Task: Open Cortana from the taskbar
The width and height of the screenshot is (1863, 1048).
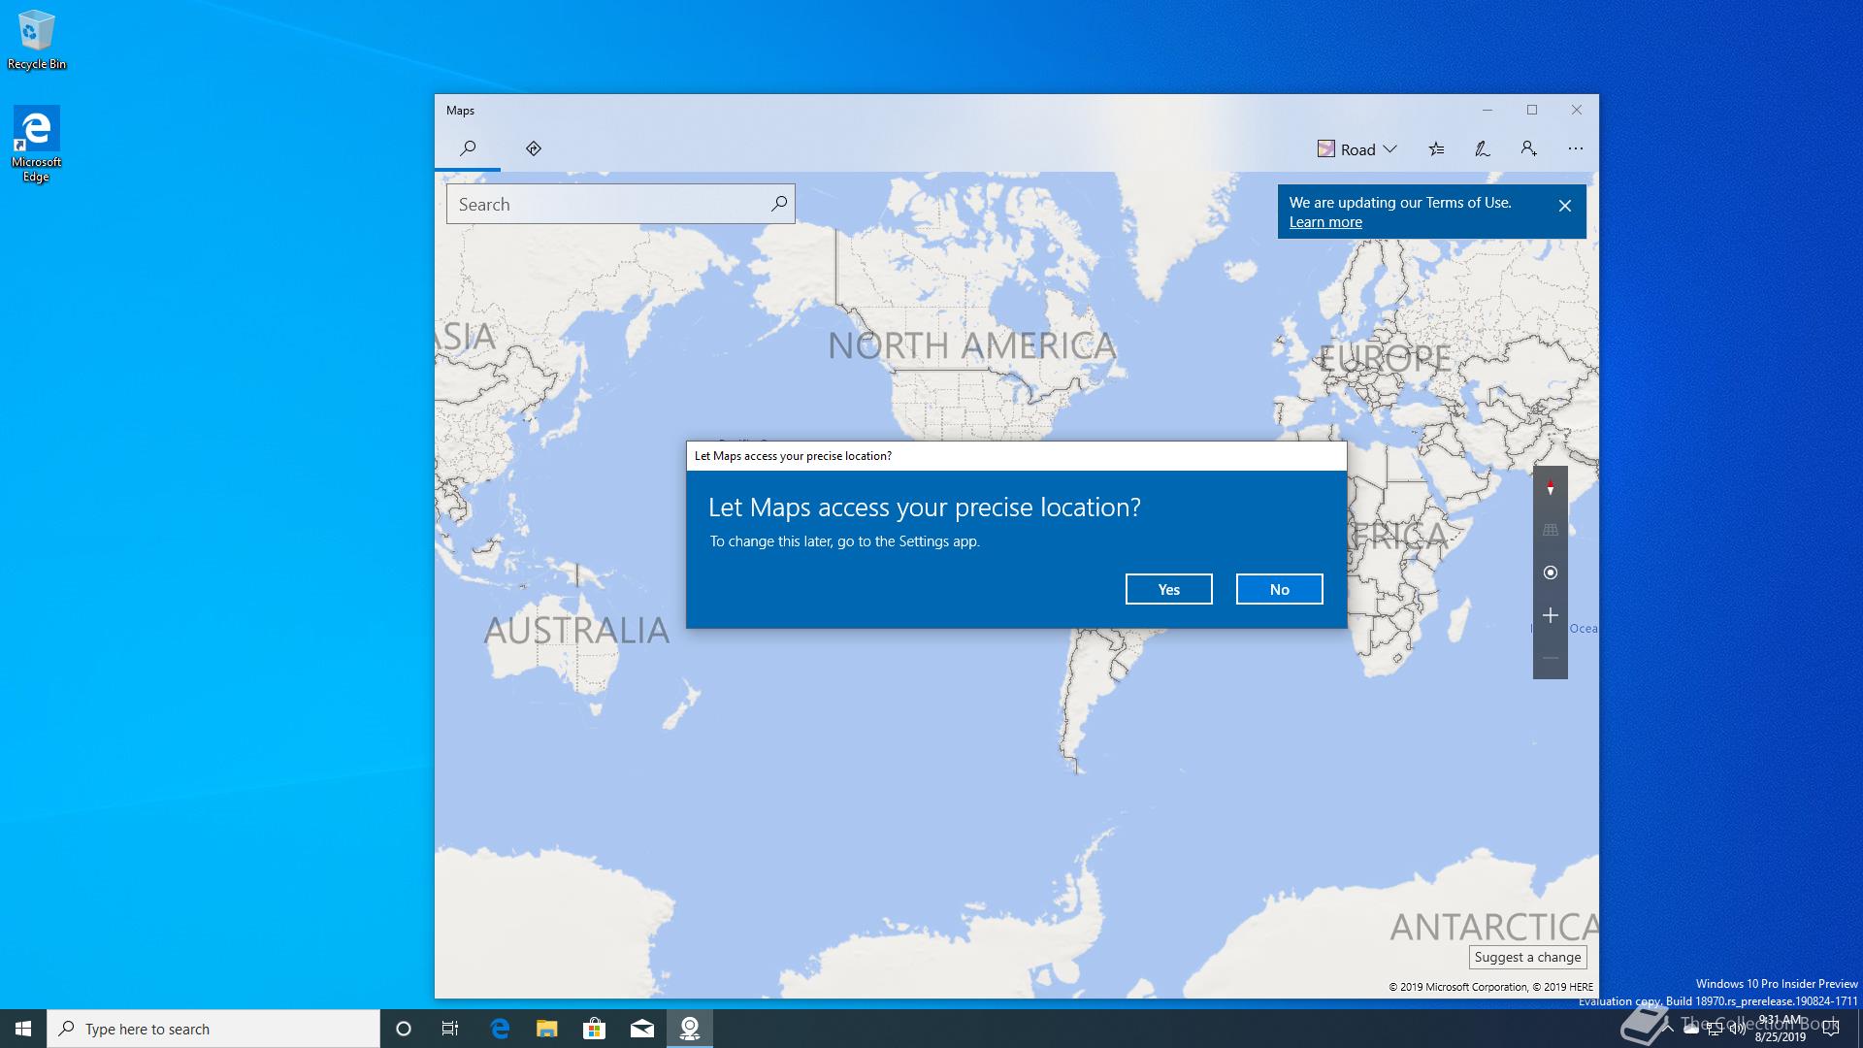Action: coord(404,1029)
